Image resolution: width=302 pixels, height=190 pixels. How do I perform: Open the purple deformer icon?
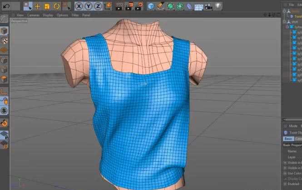[189, 7]
